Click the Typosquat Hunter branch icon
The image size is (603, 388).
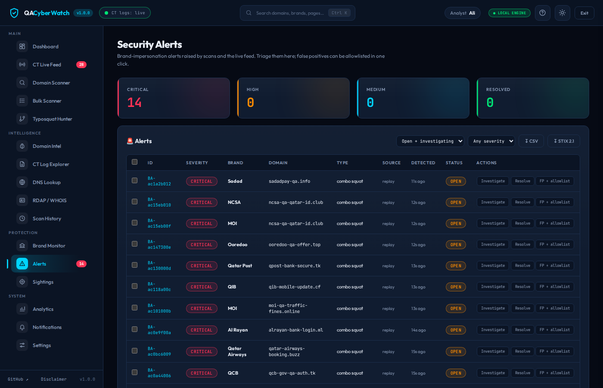22,119
